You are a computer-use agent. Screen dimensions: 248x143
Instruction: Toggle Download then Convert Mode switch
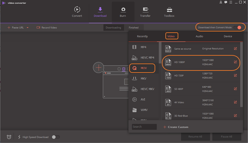point(237,27)
